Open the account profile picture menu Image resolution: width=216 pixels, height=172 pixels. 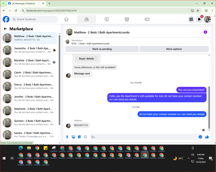point(207,19)
